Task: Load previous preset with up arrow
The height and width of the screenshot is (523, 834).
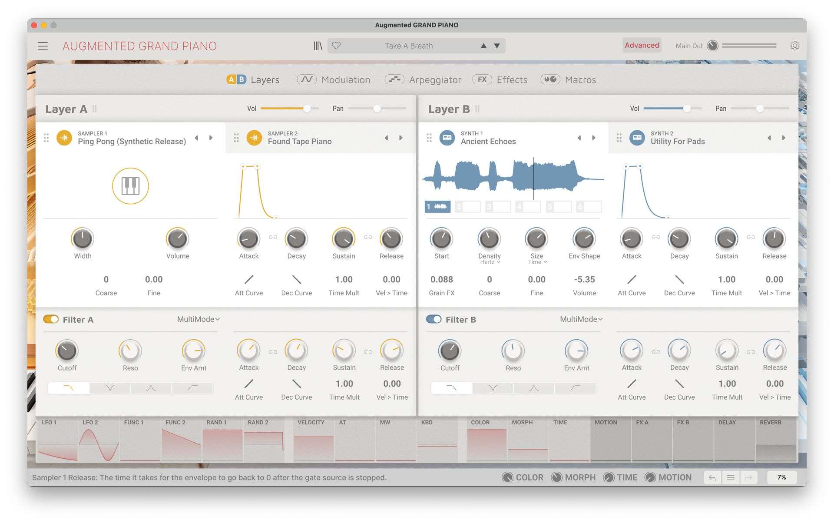Action: point(483,46)
